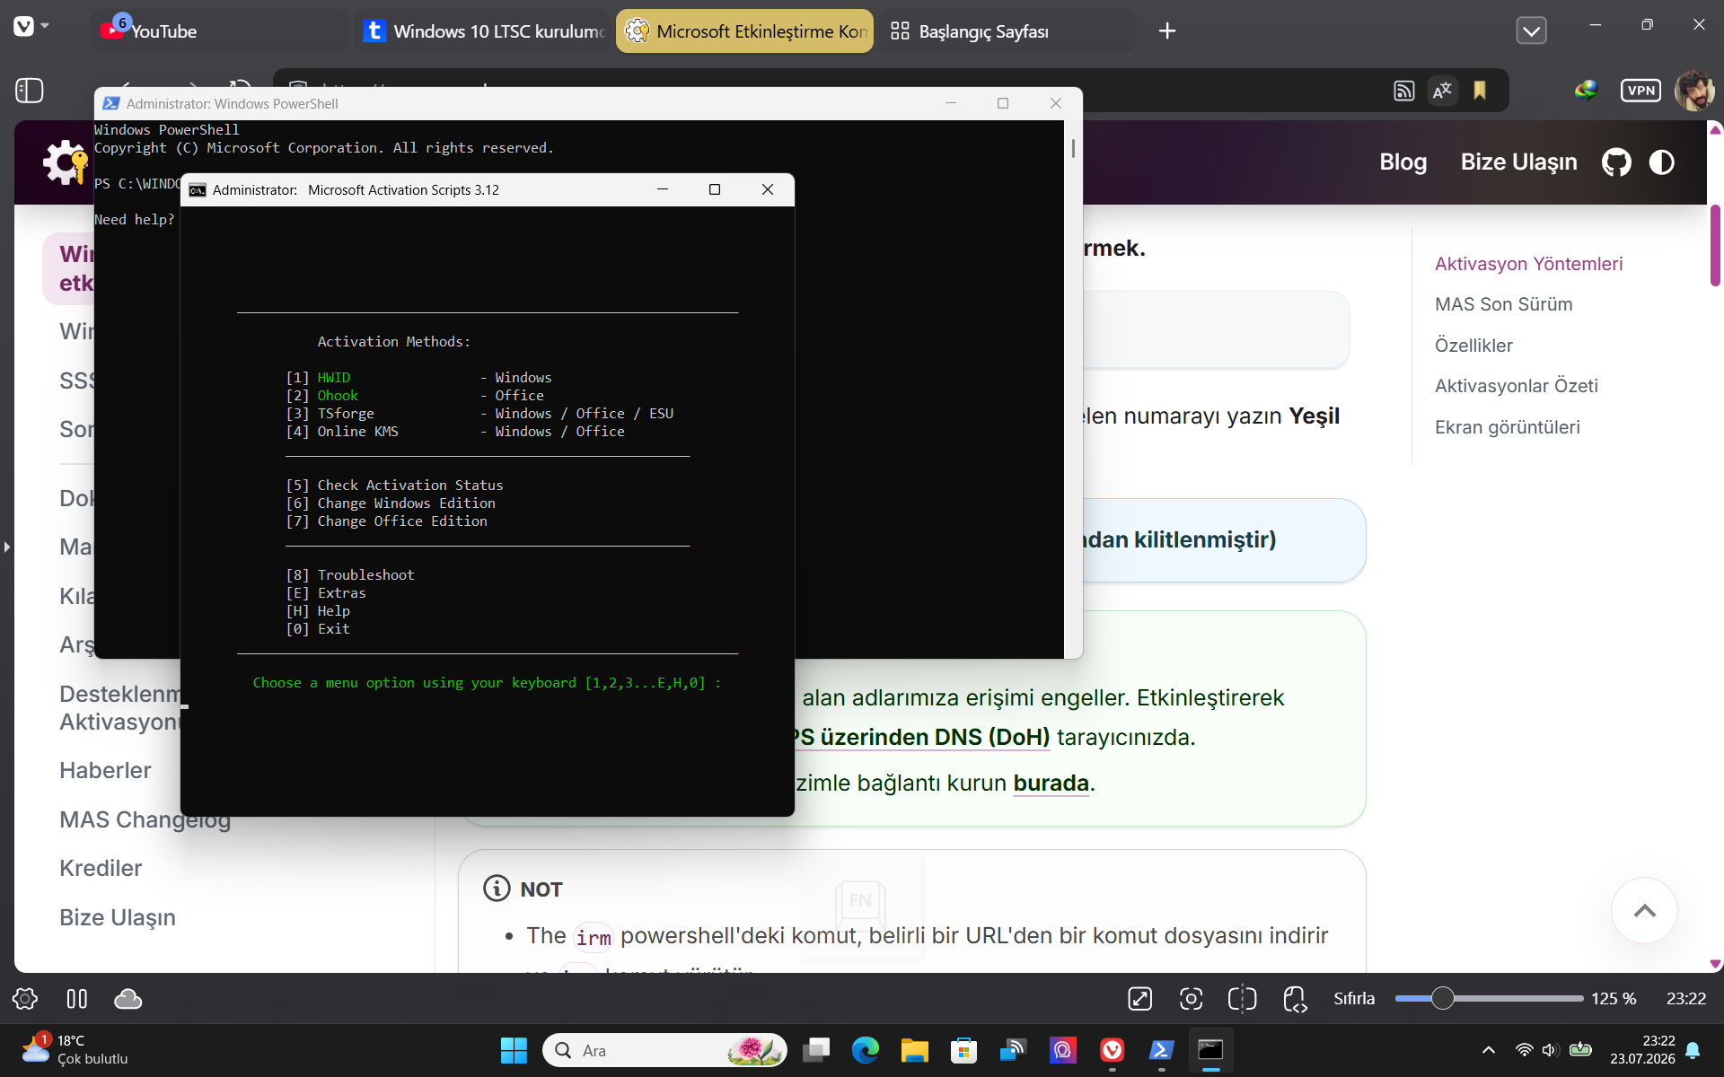
Task: Follow the DNS (DoH) link
Action: coord(922,737)
